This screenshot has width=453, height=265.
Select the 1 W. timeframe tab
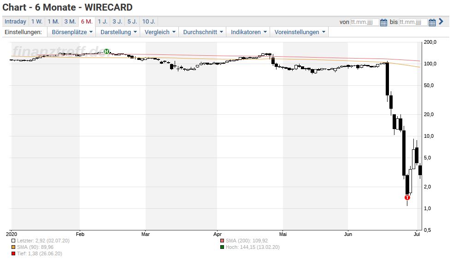pyautogui.click(x=37, y=22)
